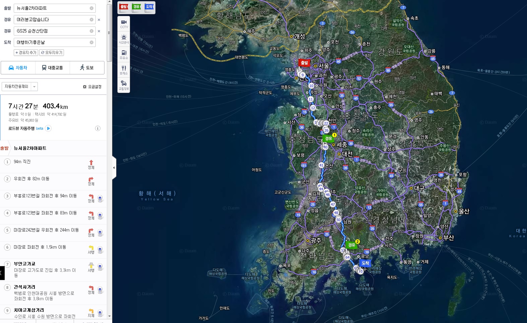Switch to the 대중교통 tab
Image resolution: width=527 pixels, height=323 pixels.
pyautogui.click(x=52, y=68)
